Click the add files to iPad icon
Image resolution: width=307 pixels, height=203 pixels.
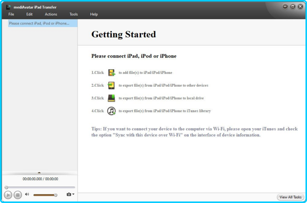click(111, 73)
